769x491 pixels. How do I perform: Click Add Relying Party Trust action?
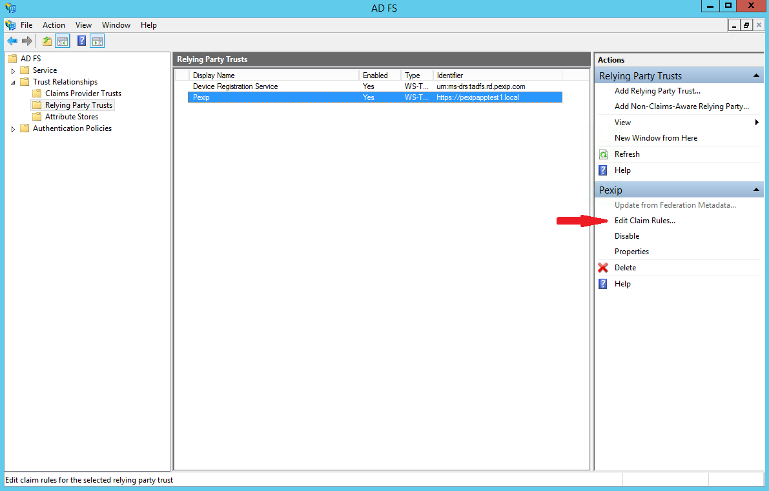point(657,91)
